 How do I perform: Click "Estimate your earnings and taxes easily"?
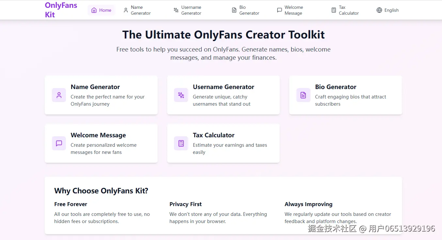click(x=230, y=149)
